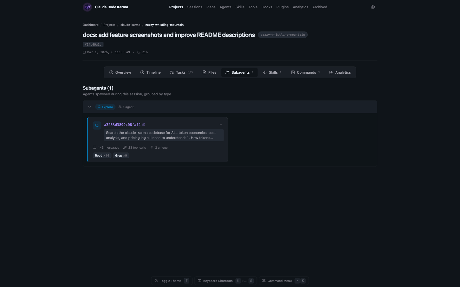Expand the a3253d3899c08faf2 agent card chevron
This screenshot has width=460, height=287.
(221, 125)
